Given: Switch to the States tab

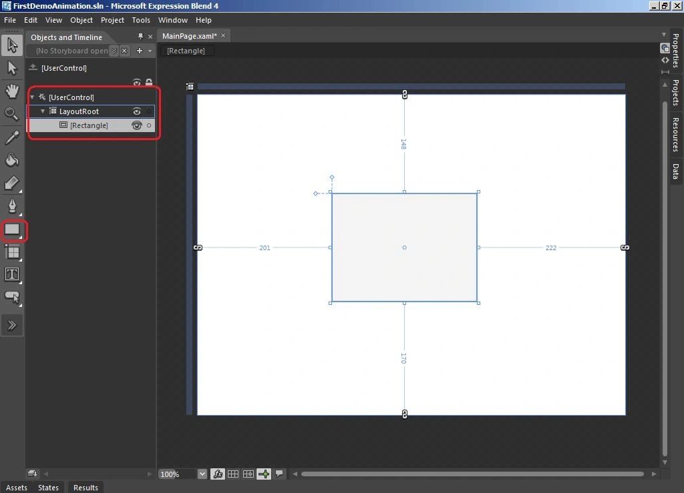Looking at the screenshot, I should click(48, 488).
